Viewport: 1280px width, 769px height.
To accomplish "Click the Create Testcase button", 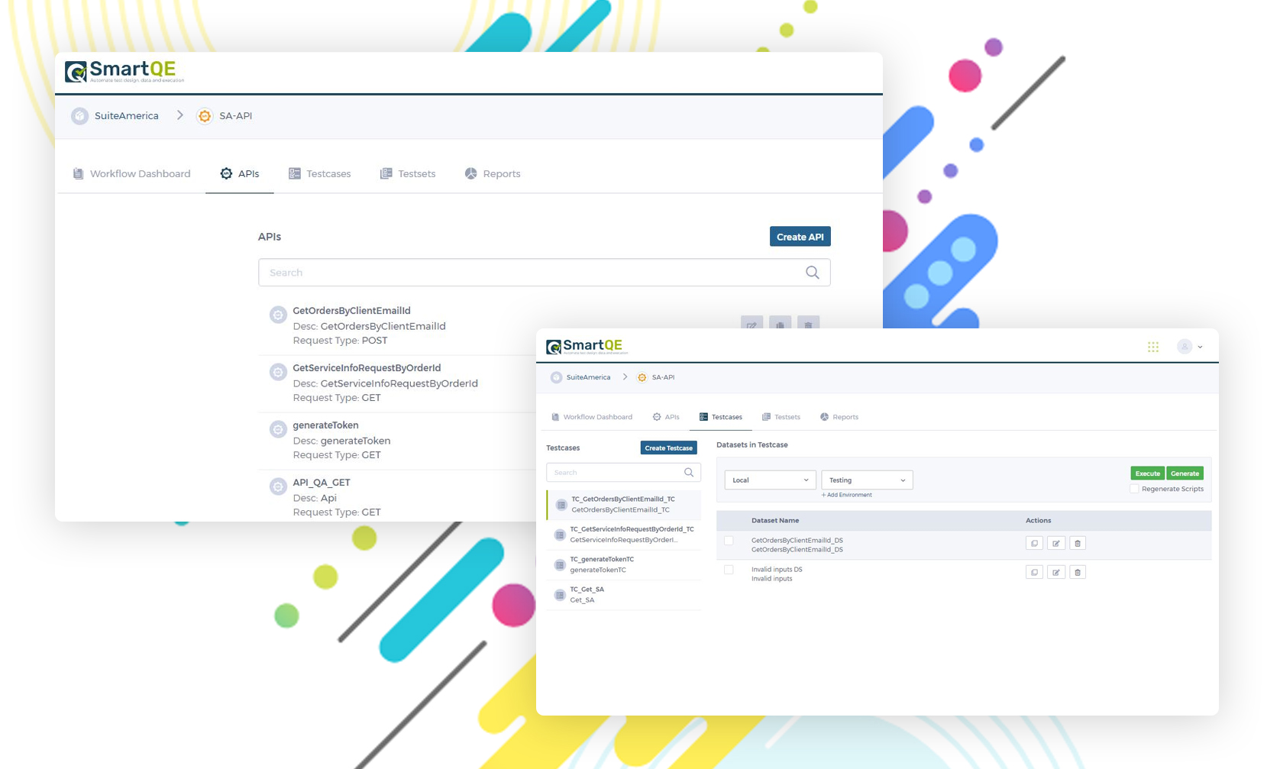I will coord(669,448).
